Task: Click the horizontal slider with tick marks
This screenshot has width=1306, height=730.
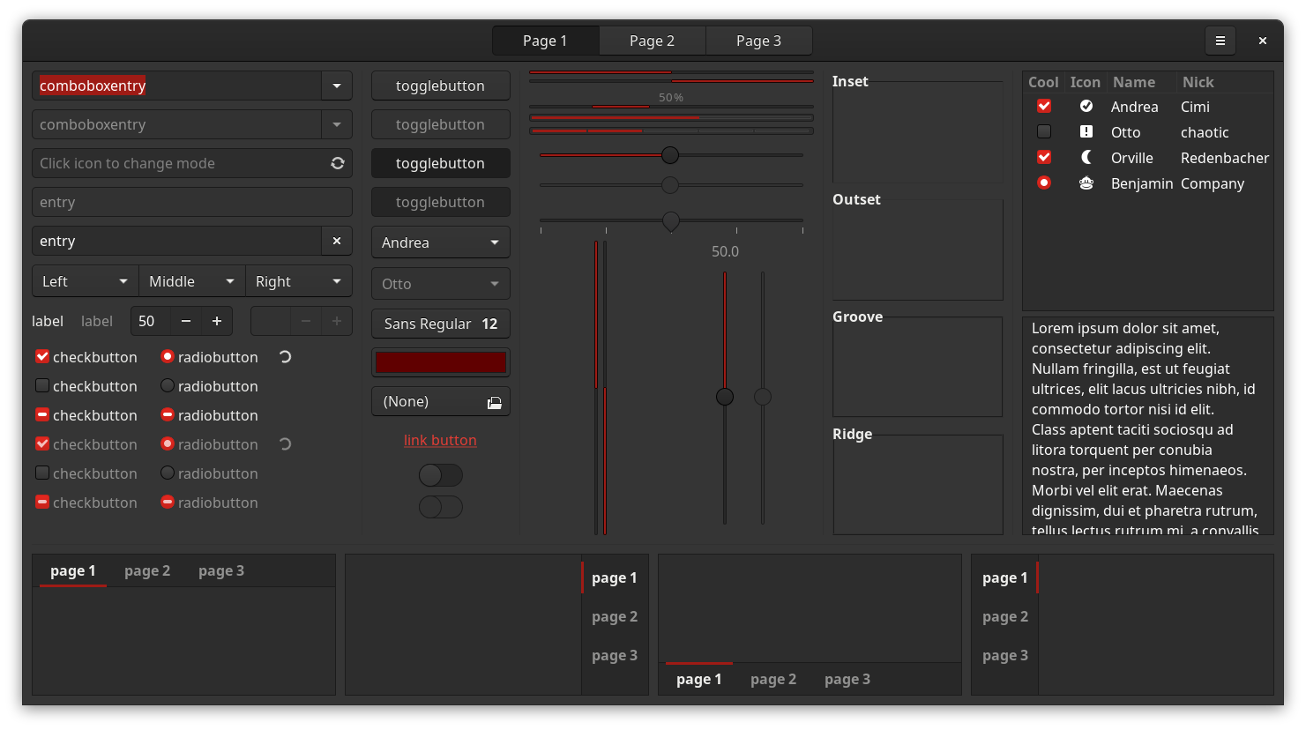Action: (x=671, y=220)
